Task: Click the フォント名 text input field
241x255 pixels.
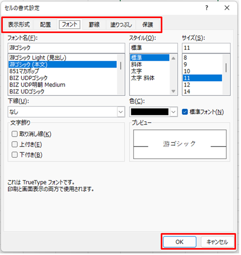Action: [67, 48]
